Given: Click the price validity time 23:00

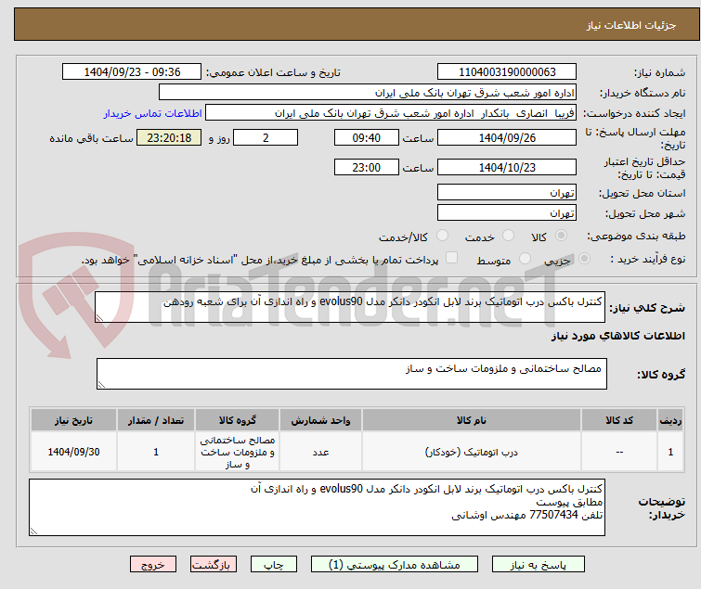Looking at the screenshot, I should tap(367, 168).
